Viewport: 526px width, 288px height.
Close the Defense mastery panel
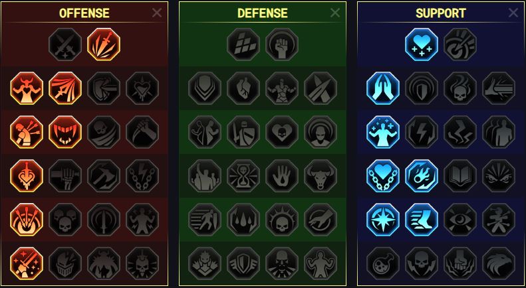pyautogui.click(x=334, y=13)
